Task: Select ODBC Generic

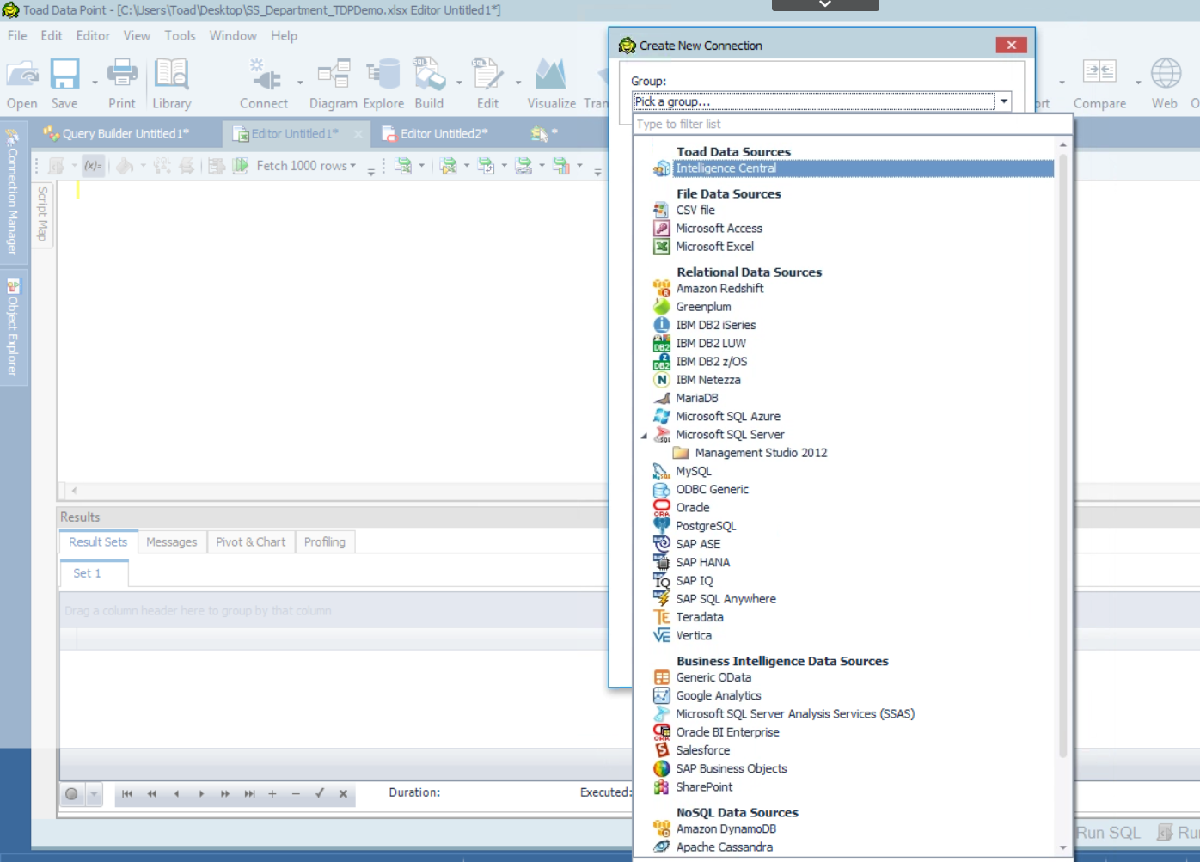Action: coord(712,489)
